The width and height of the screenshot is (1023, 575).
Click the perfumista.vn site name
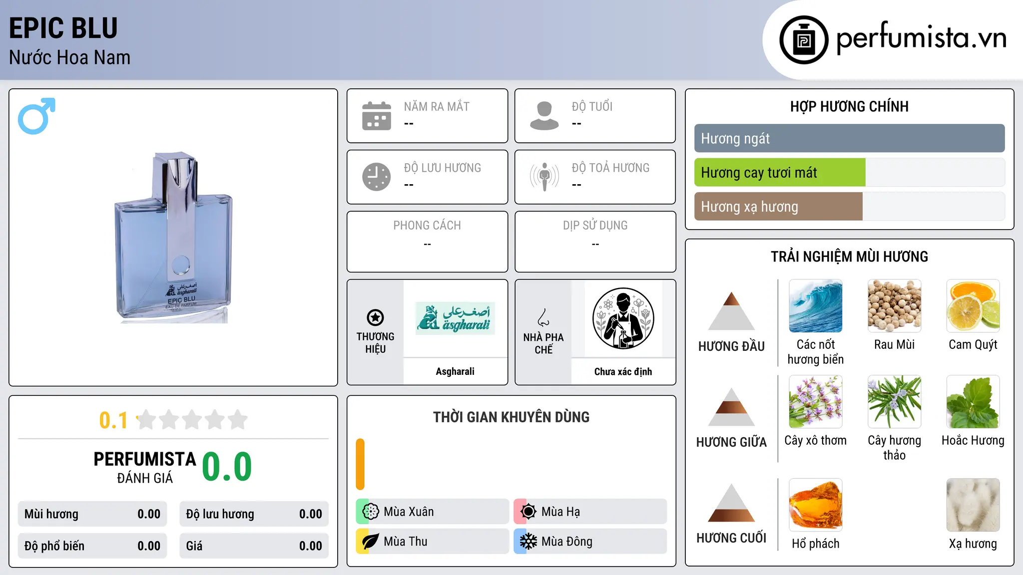click(922, 38)
